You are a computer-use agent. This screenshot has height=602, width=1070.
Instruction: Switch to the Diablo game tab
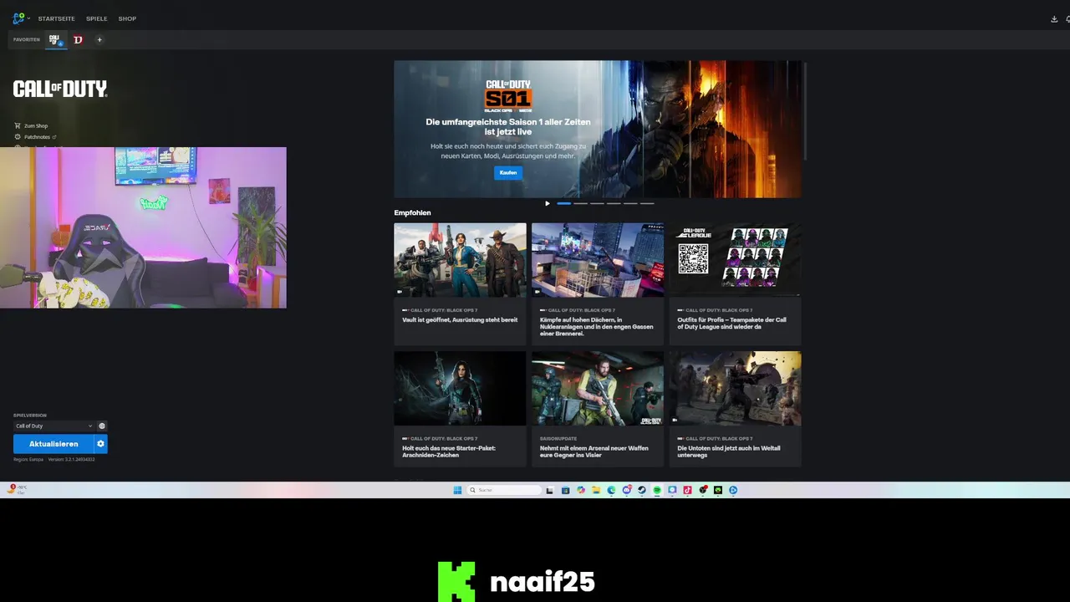[79, 39]
